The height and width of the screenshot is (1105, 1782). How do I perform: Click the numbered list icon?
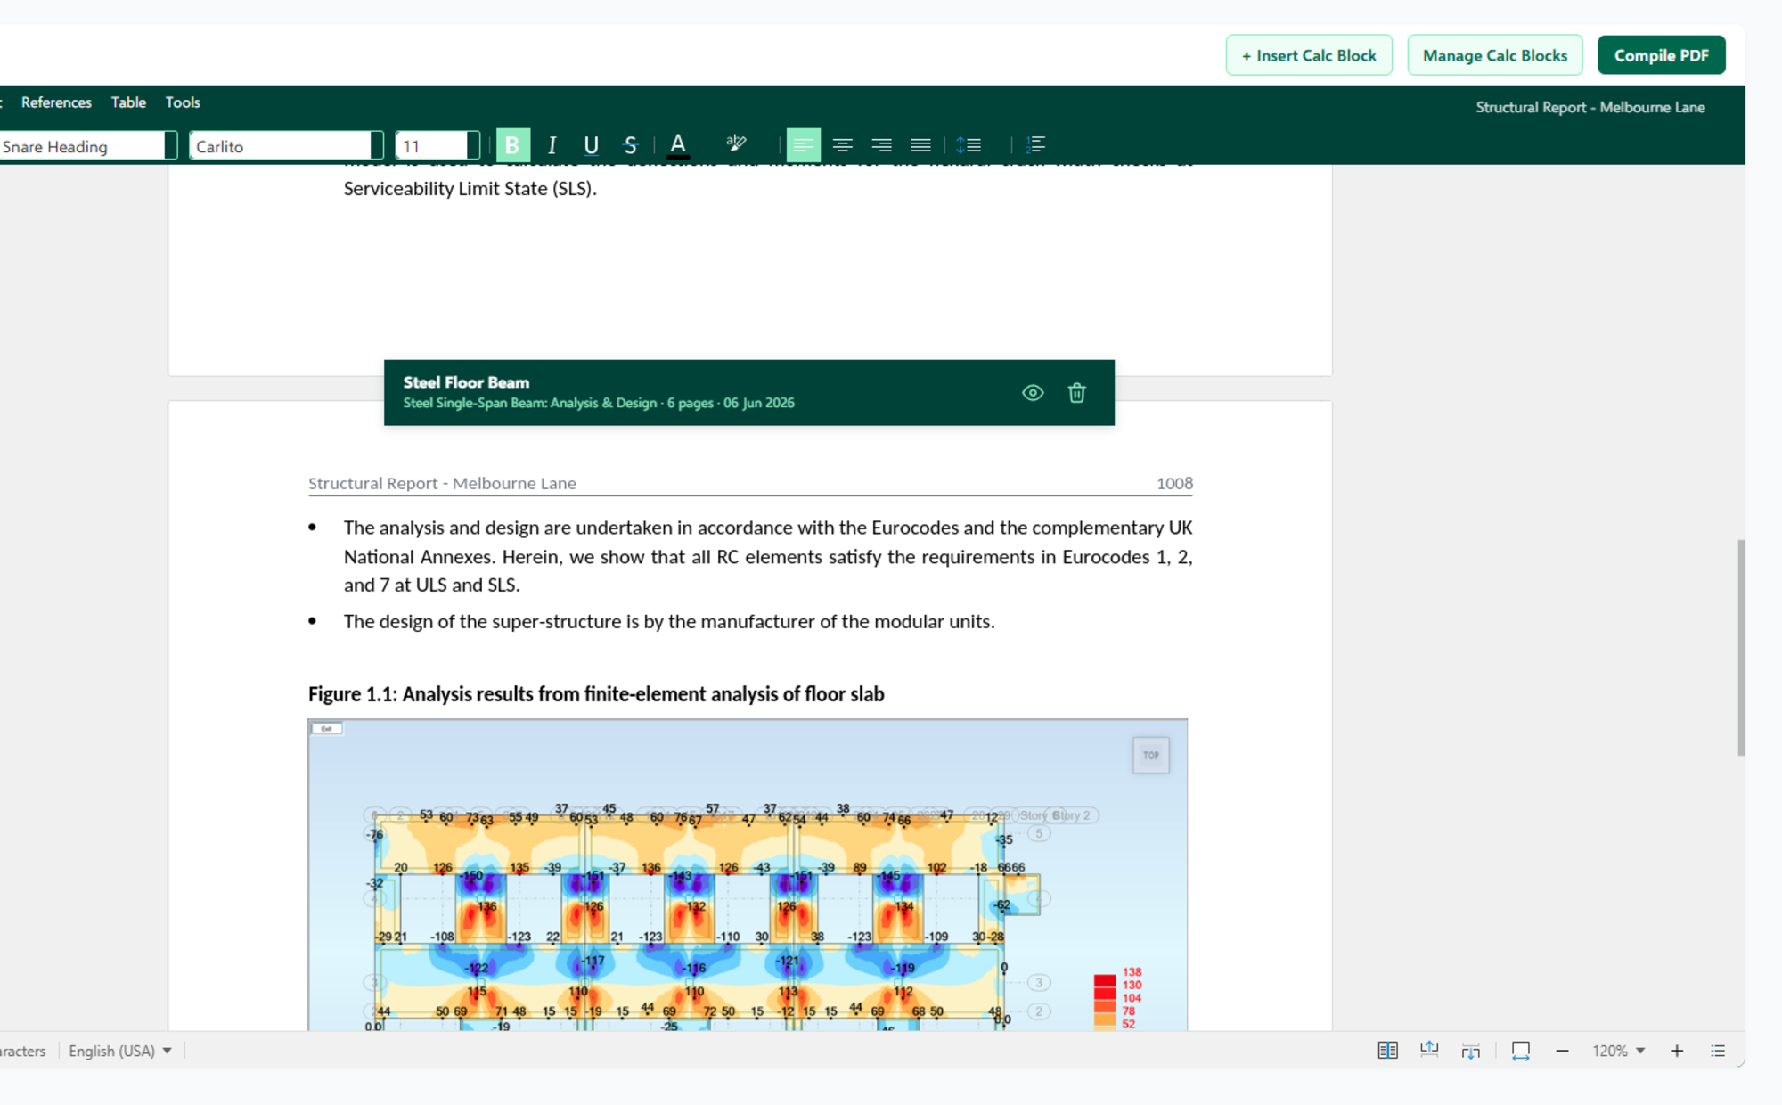(x=1035, y=145)
